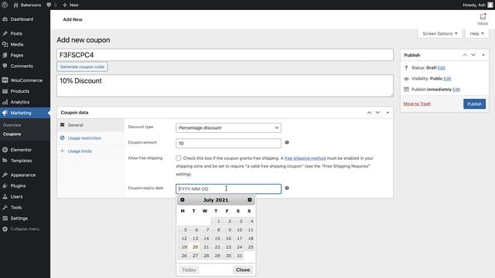
Task: Open the Discount type dropdown
Action: 228,127
